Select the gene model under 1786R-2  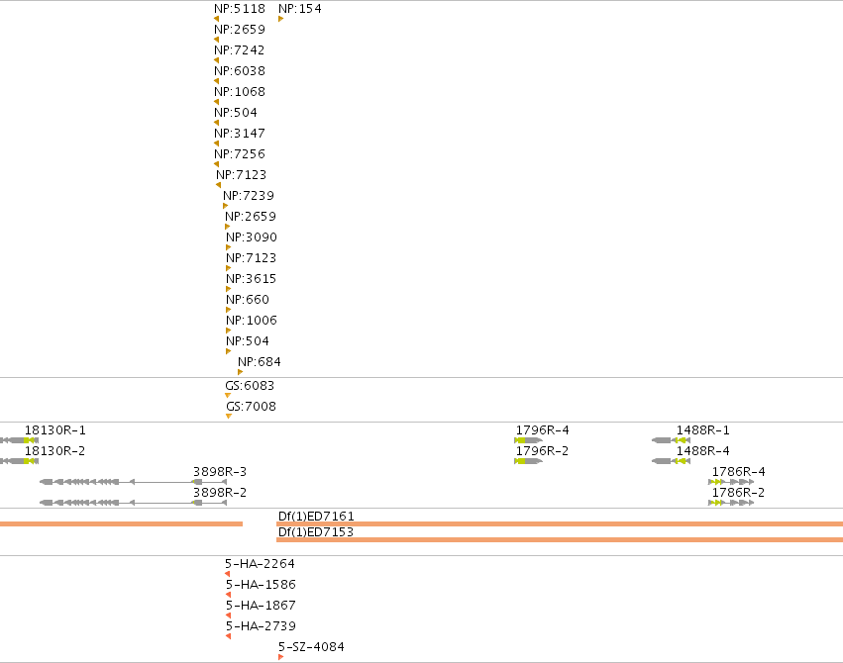(x=731, y=503)
